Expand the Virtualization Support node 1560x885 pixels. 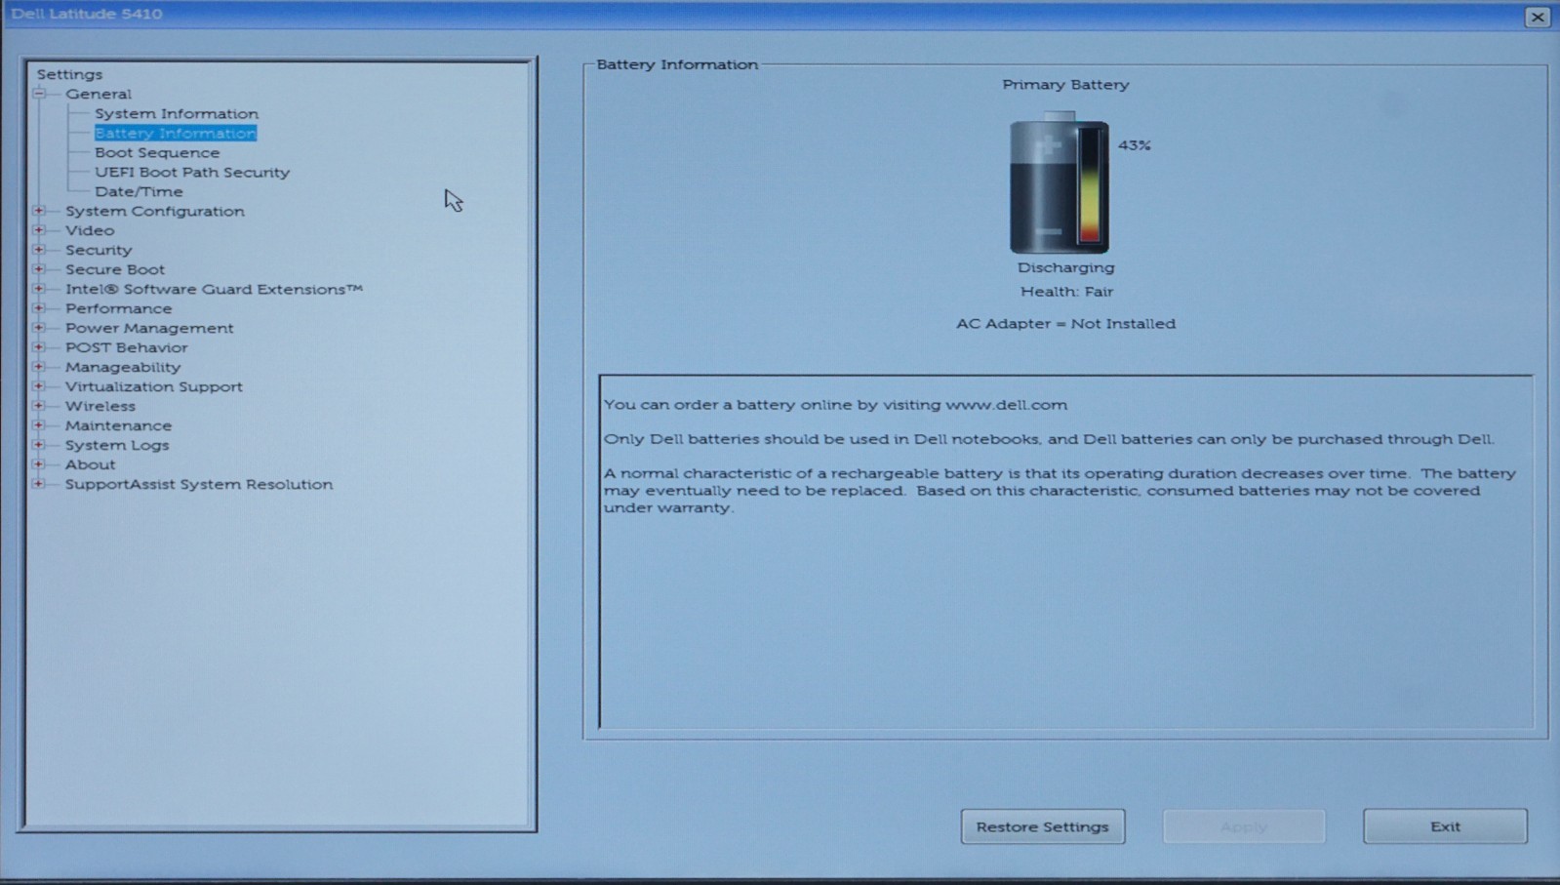click(39, 386)
